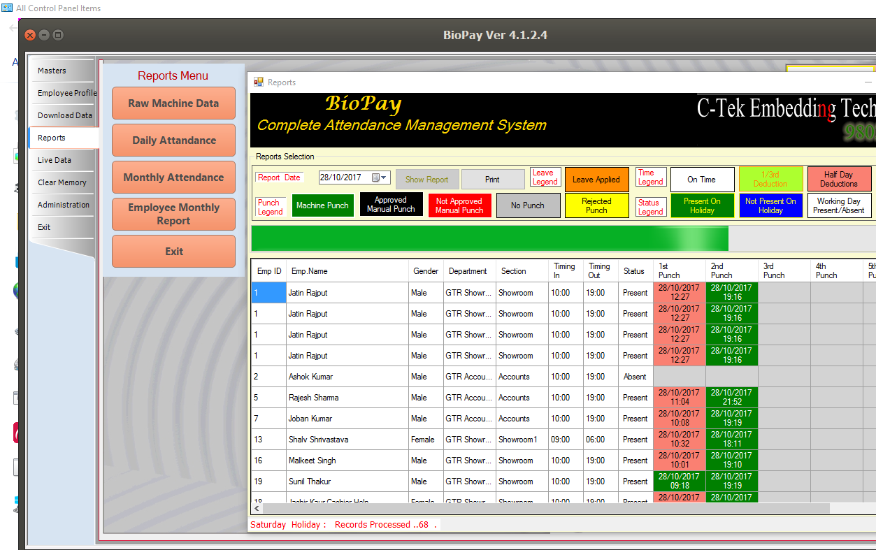876x550 pixels.
Task: Select the Showroom1 section cell
Action: [522, 440]
